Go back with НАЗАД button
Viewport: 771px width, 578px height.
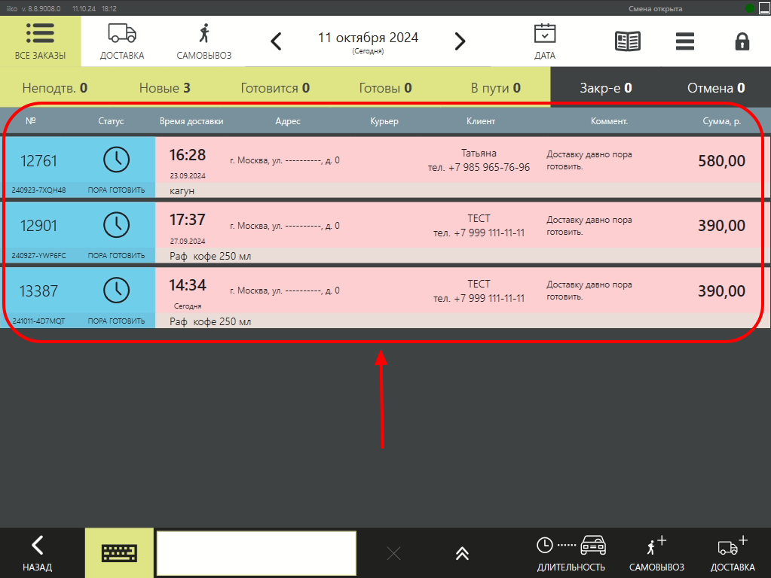pyautogui.click(x=38, y=553)
